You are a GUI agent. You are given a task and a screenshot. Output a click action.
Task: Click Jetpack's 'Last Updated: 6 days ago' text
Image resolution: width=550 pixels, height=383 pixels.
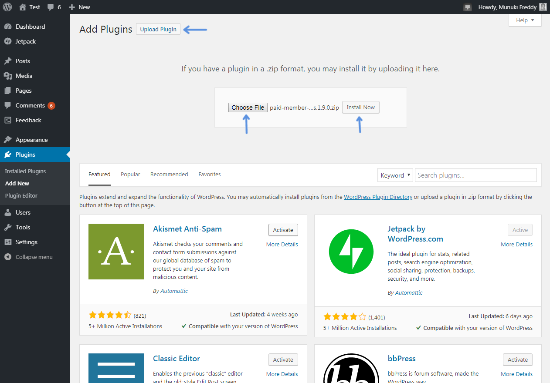point(500,316)
